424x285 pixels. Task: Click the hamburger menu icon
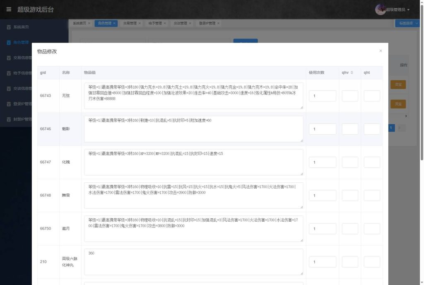coord(9,10)
